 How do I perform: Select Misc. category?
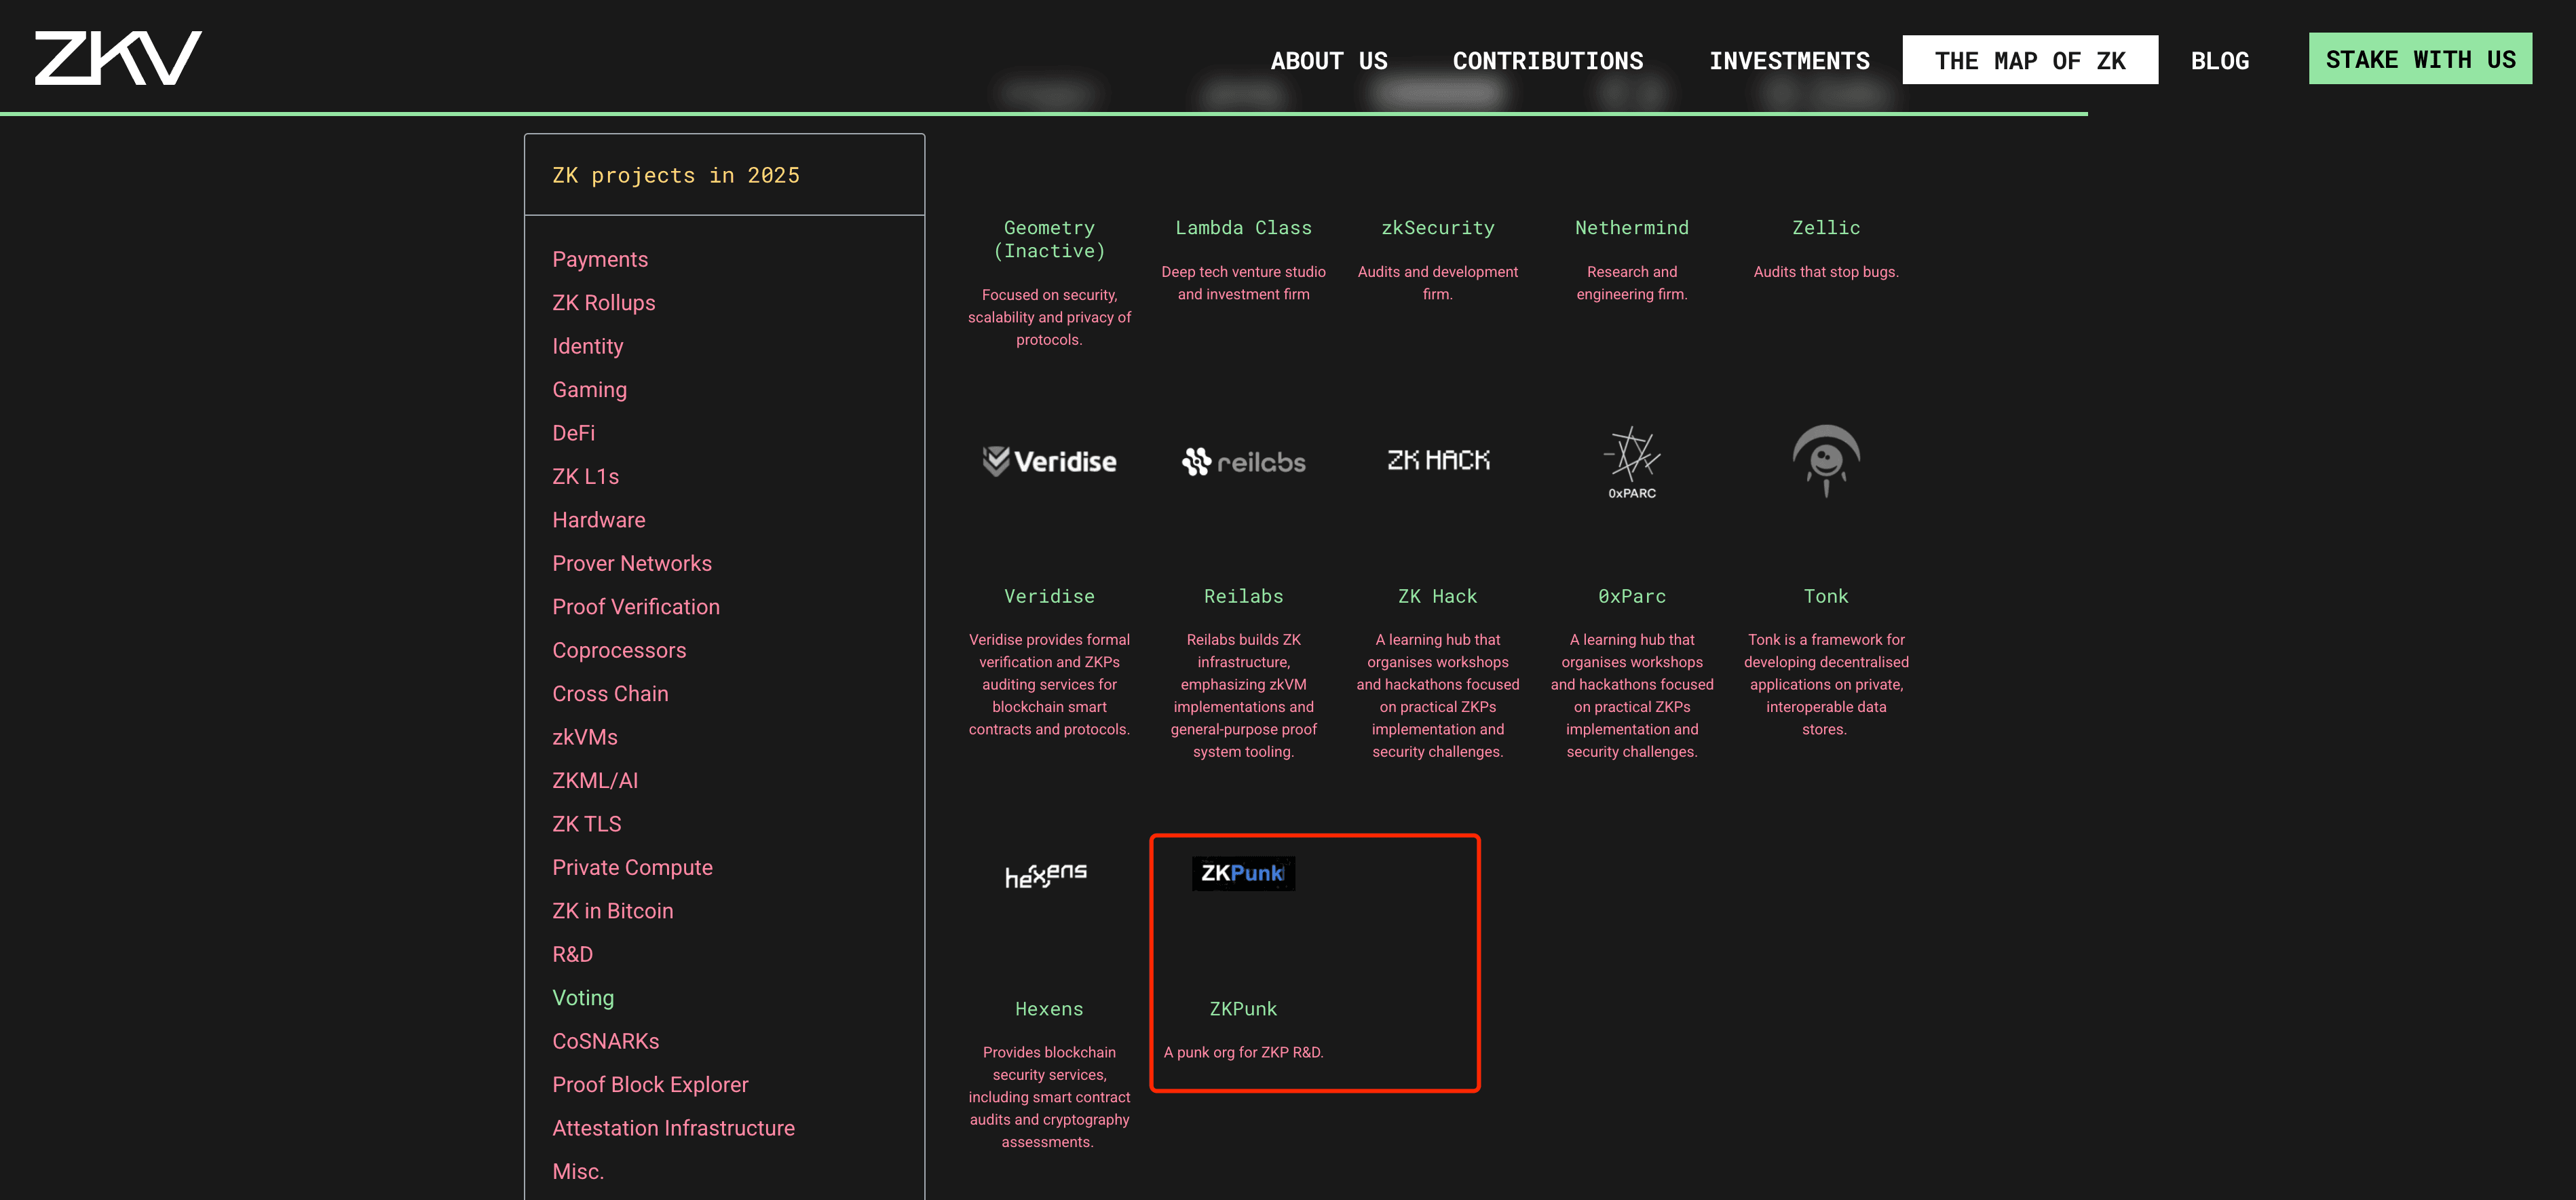577,1171
